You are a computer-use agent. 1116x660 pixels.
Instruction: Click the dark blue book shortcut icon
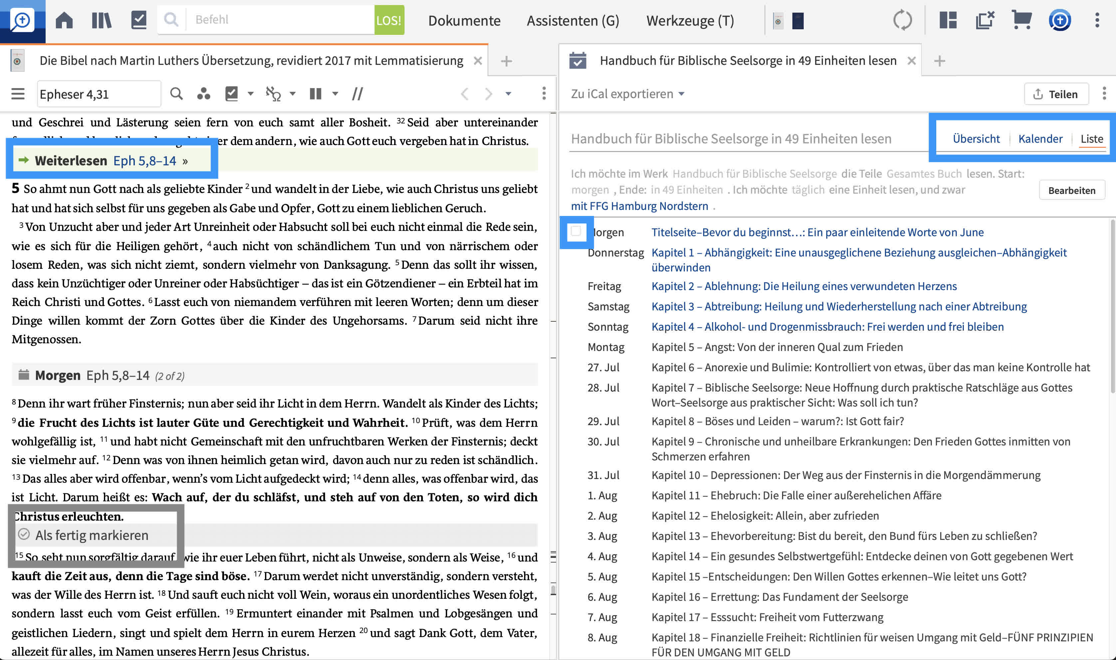click(798, 21)
